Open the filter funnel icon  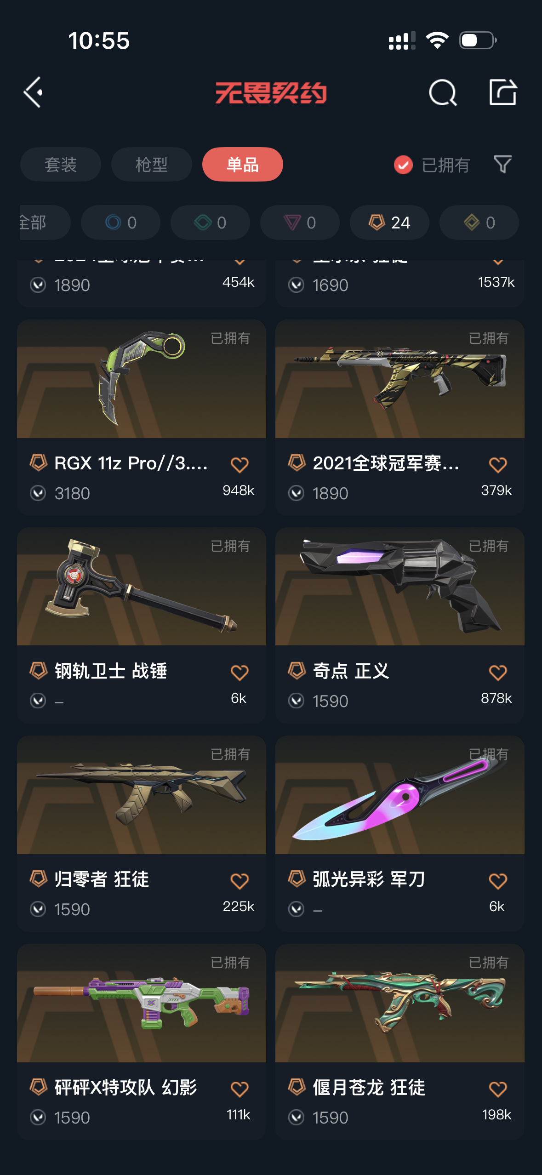tap(502, 164)
